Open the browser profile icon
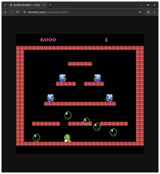Screen dimensions: 160x174 (x=148, y=12)
